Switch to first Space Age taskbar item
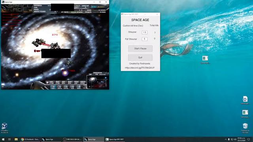 pos(51,139)
